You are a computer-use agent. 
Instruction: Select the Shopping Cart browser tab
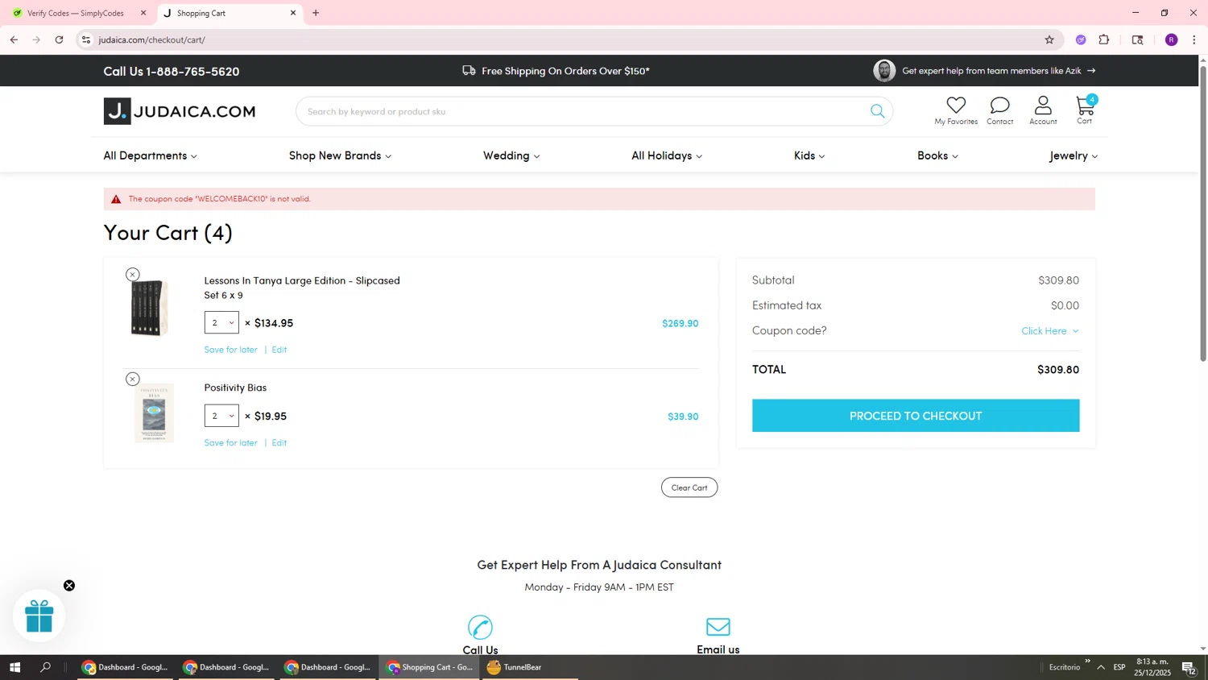pos(230,13)
